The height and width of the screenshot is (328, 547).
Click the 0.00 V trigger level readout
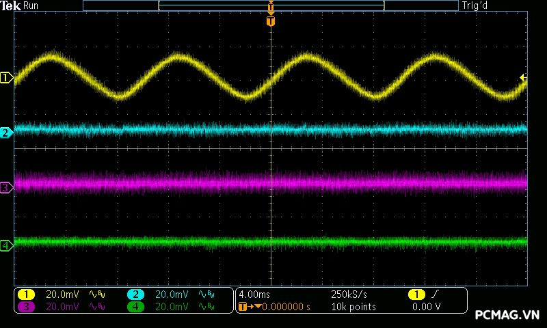pos(426,307)
